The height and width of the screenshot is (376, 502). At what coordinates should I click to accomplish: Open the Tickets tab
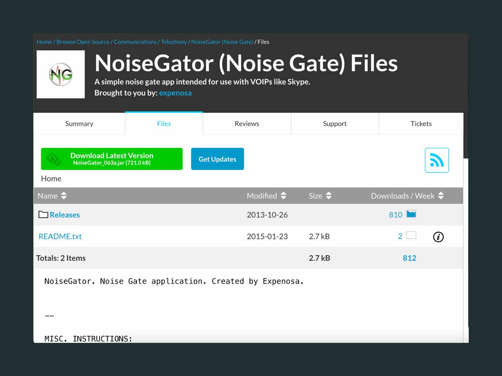[421, 123]
